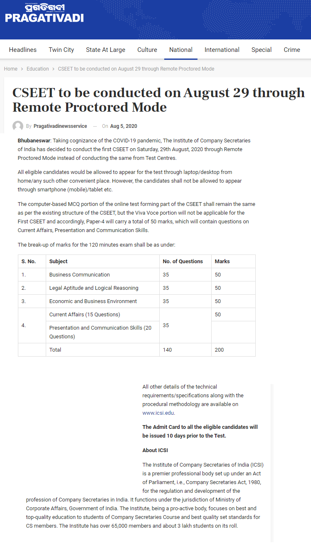Click the CSEET article breadcrumb text
The height and width of the screenshot is (548, 311).
pos(136,69)
